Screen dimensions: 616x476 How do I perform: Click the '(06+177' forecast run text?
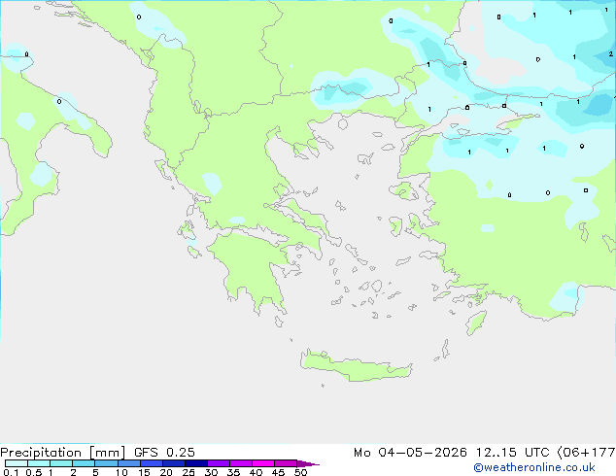[586, 453]
